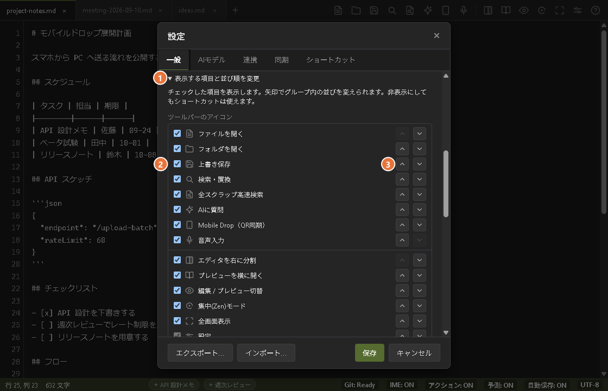Uncheck the 上書き保存 checkbox

coord(177,163)
